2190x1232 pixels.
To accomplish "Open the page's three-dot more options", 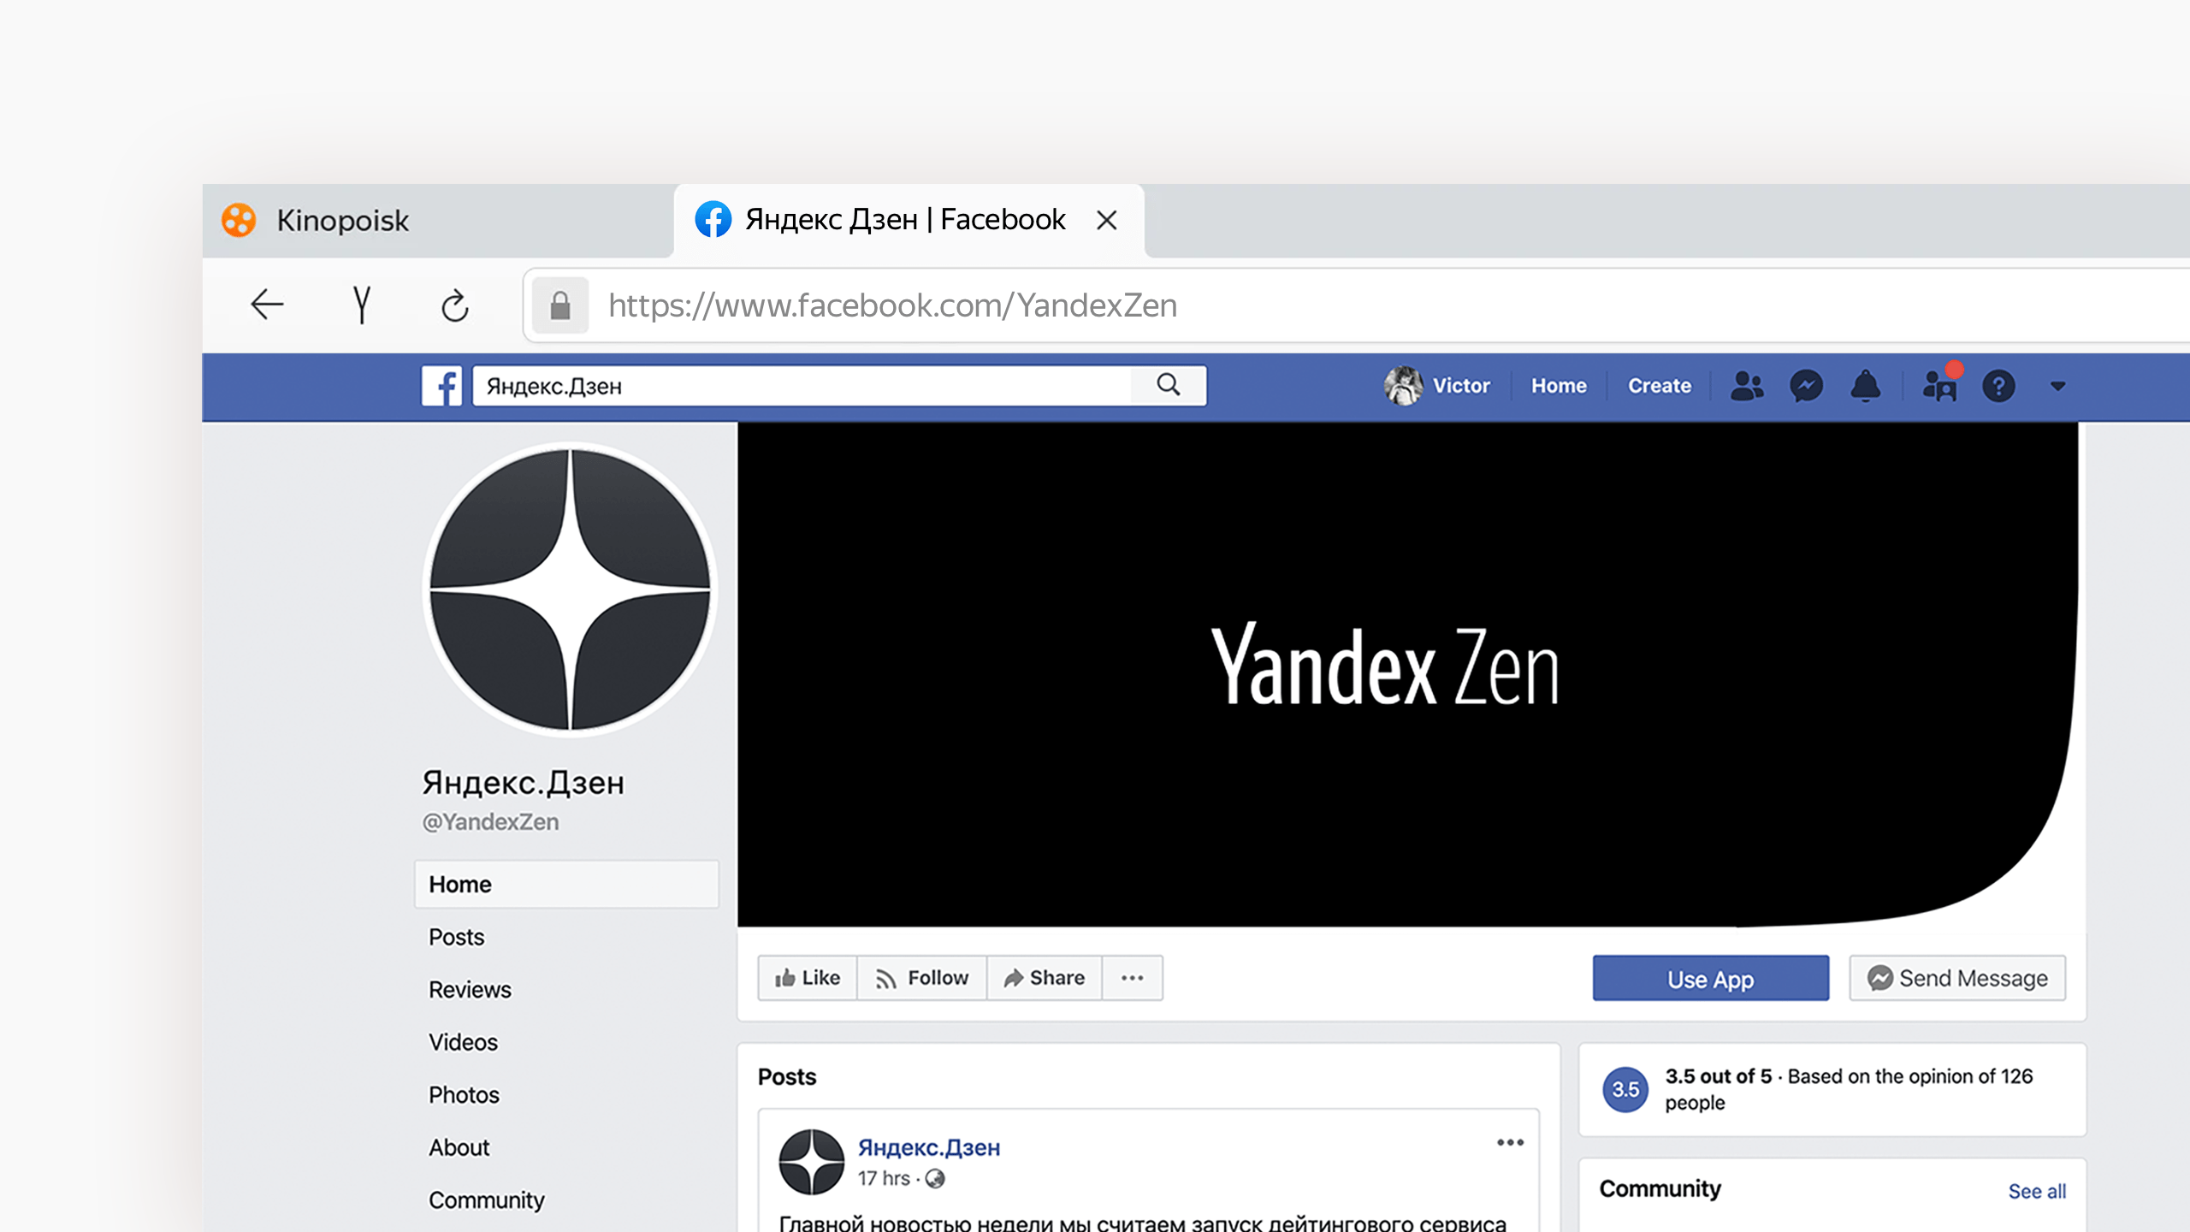I will 1132,978.
